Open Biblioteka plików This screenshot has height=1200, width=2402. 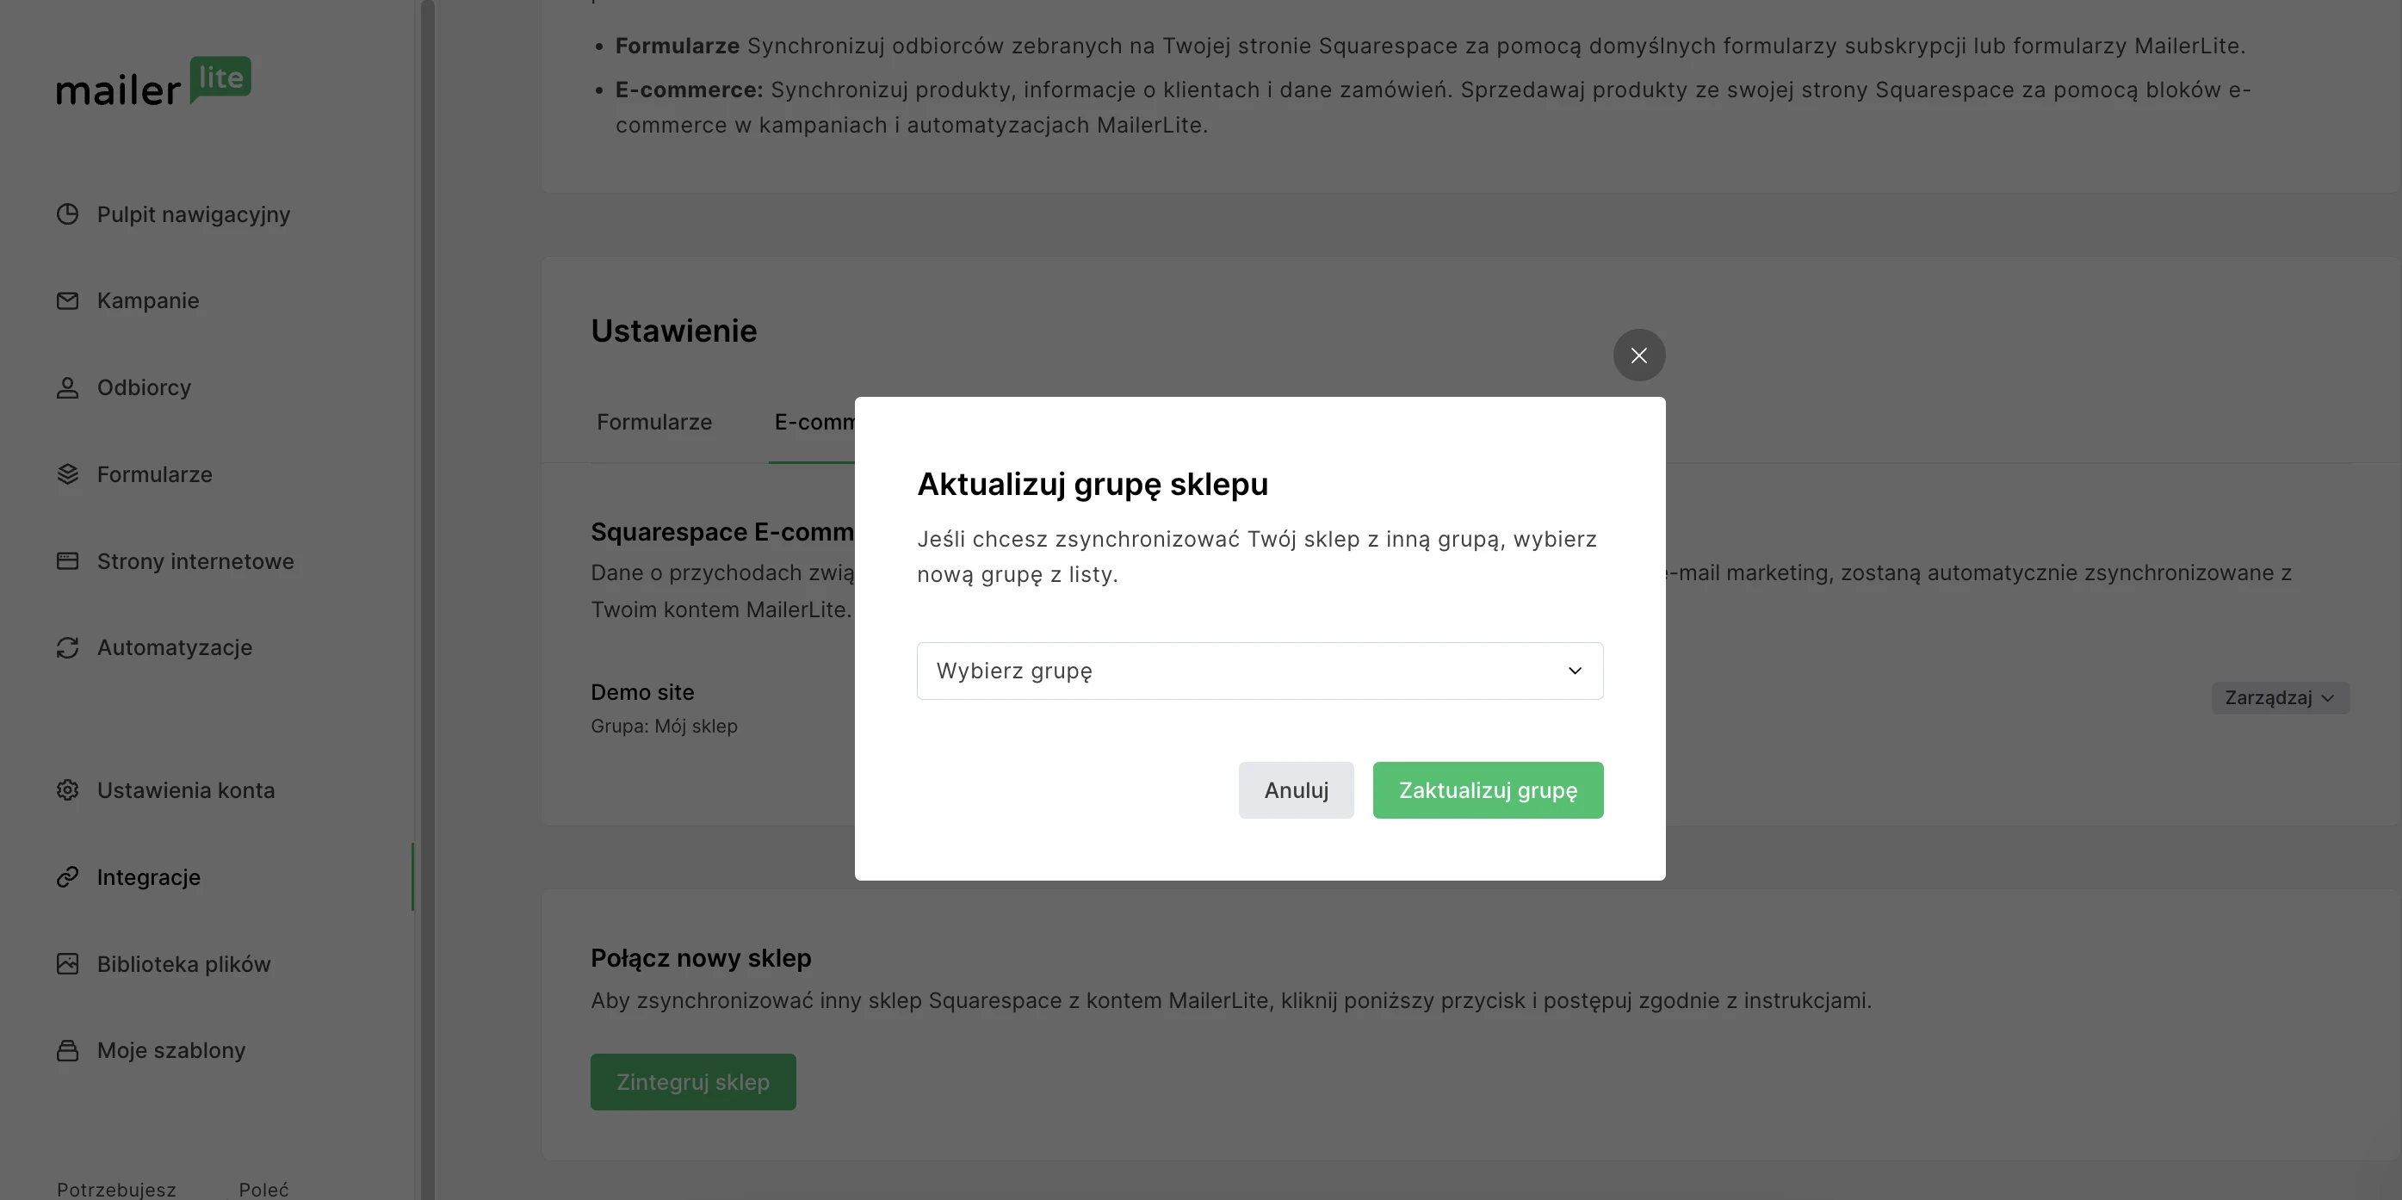pyautogui.click(x=183, y=964)
